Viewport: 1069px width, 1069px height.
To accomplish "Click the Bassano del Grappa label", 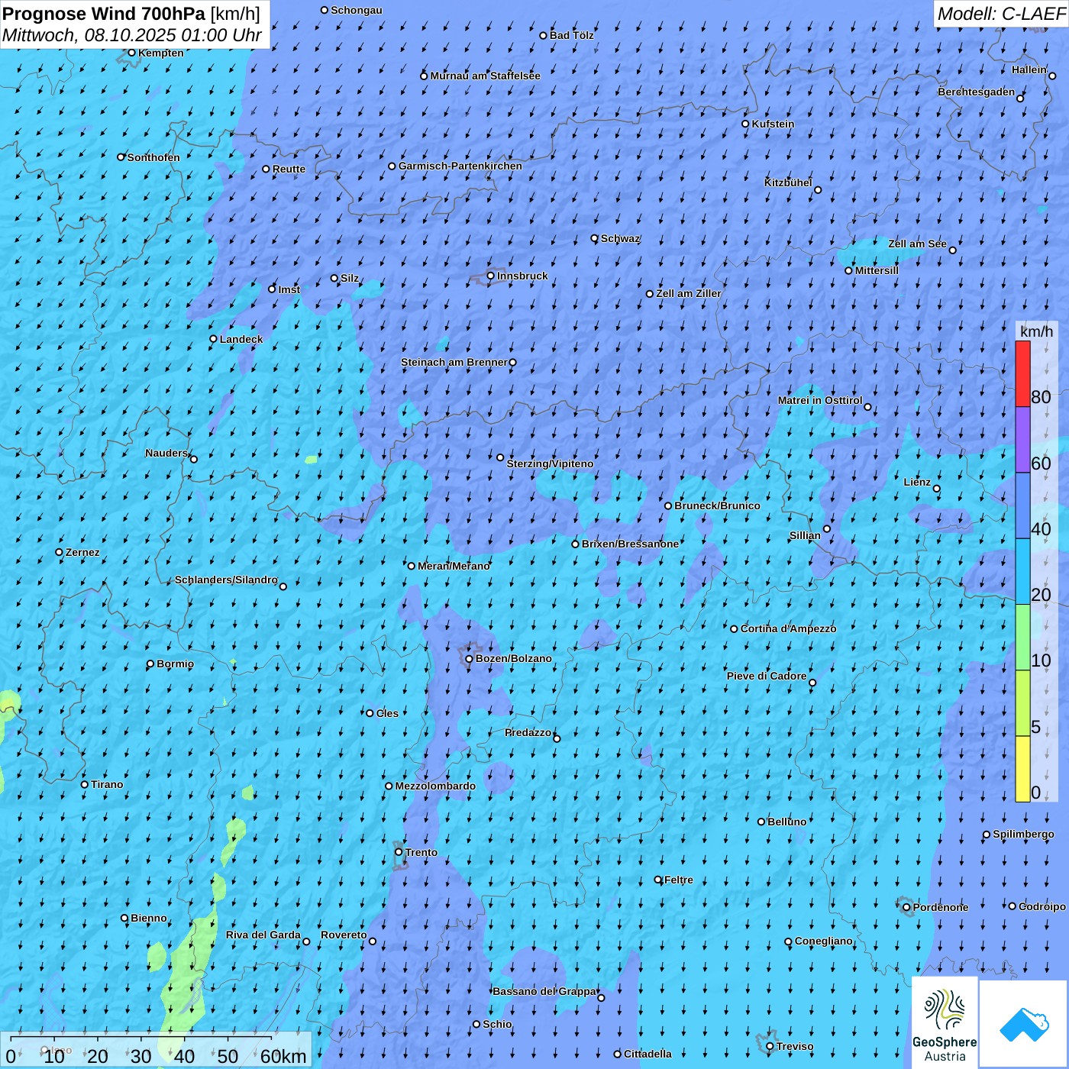I will pyautogui.click(x=545, y=991).
